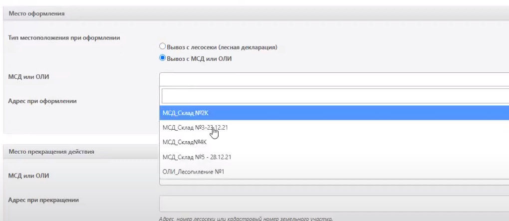This screenshot has height=221, width=509.
Task: Click 'МСД или ОЛИ' combo box under Место оформления
Action: click(333, 79)
